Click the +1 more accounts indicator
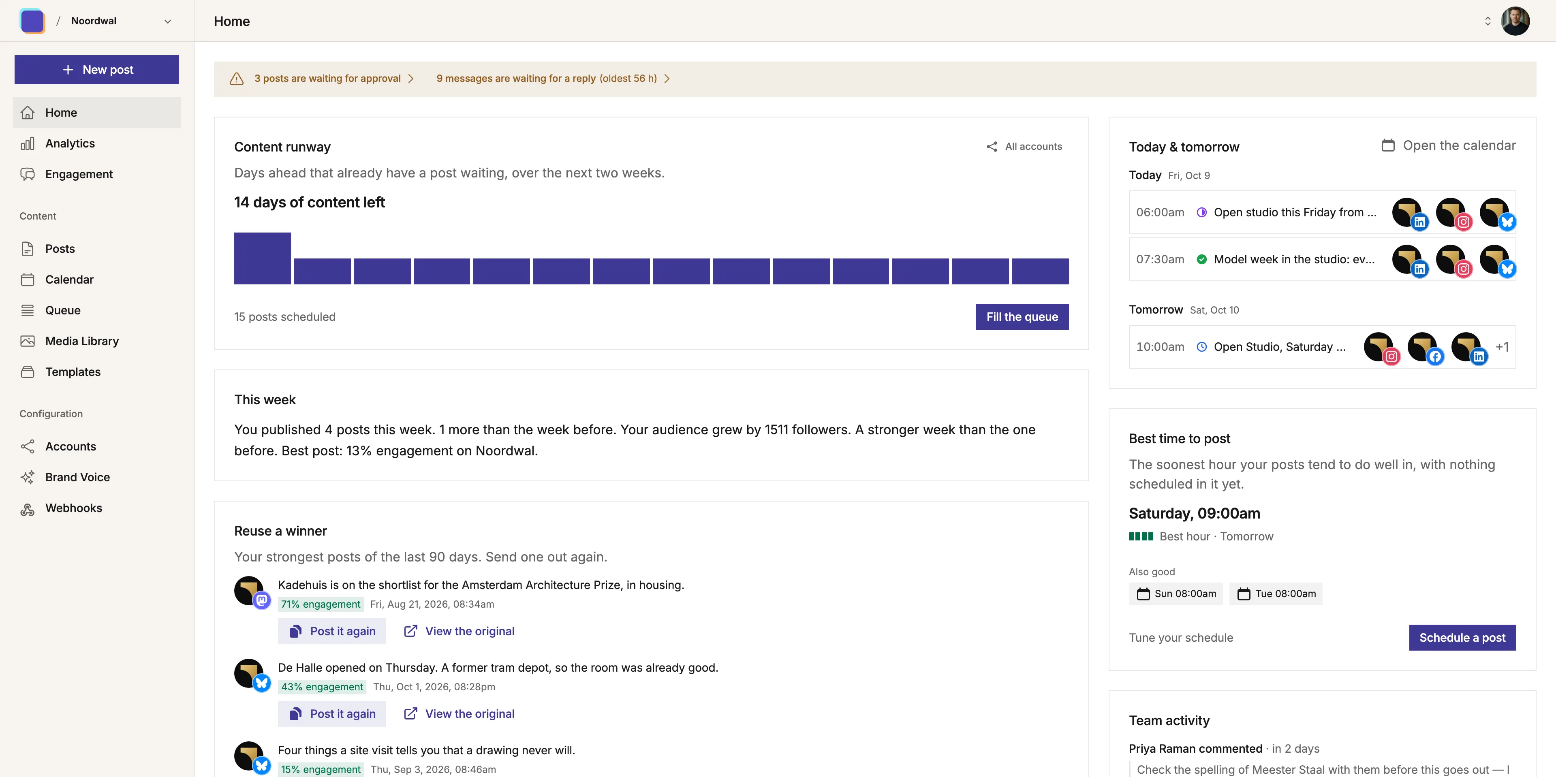This screenshot has width=1556, height=777. click(x=1502, y=347)
